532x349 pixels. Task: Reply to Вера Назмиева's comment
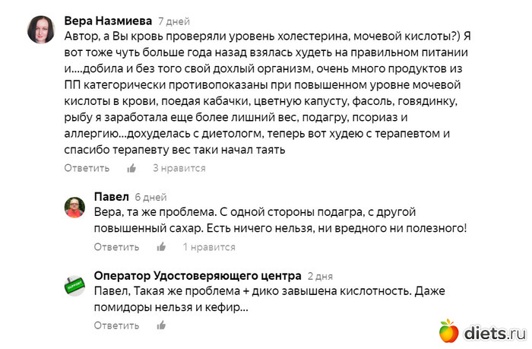pos(87,168)
